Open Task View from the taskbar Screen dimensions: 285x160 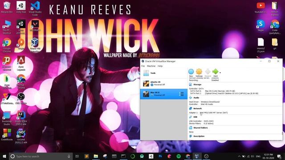point(77,156)
